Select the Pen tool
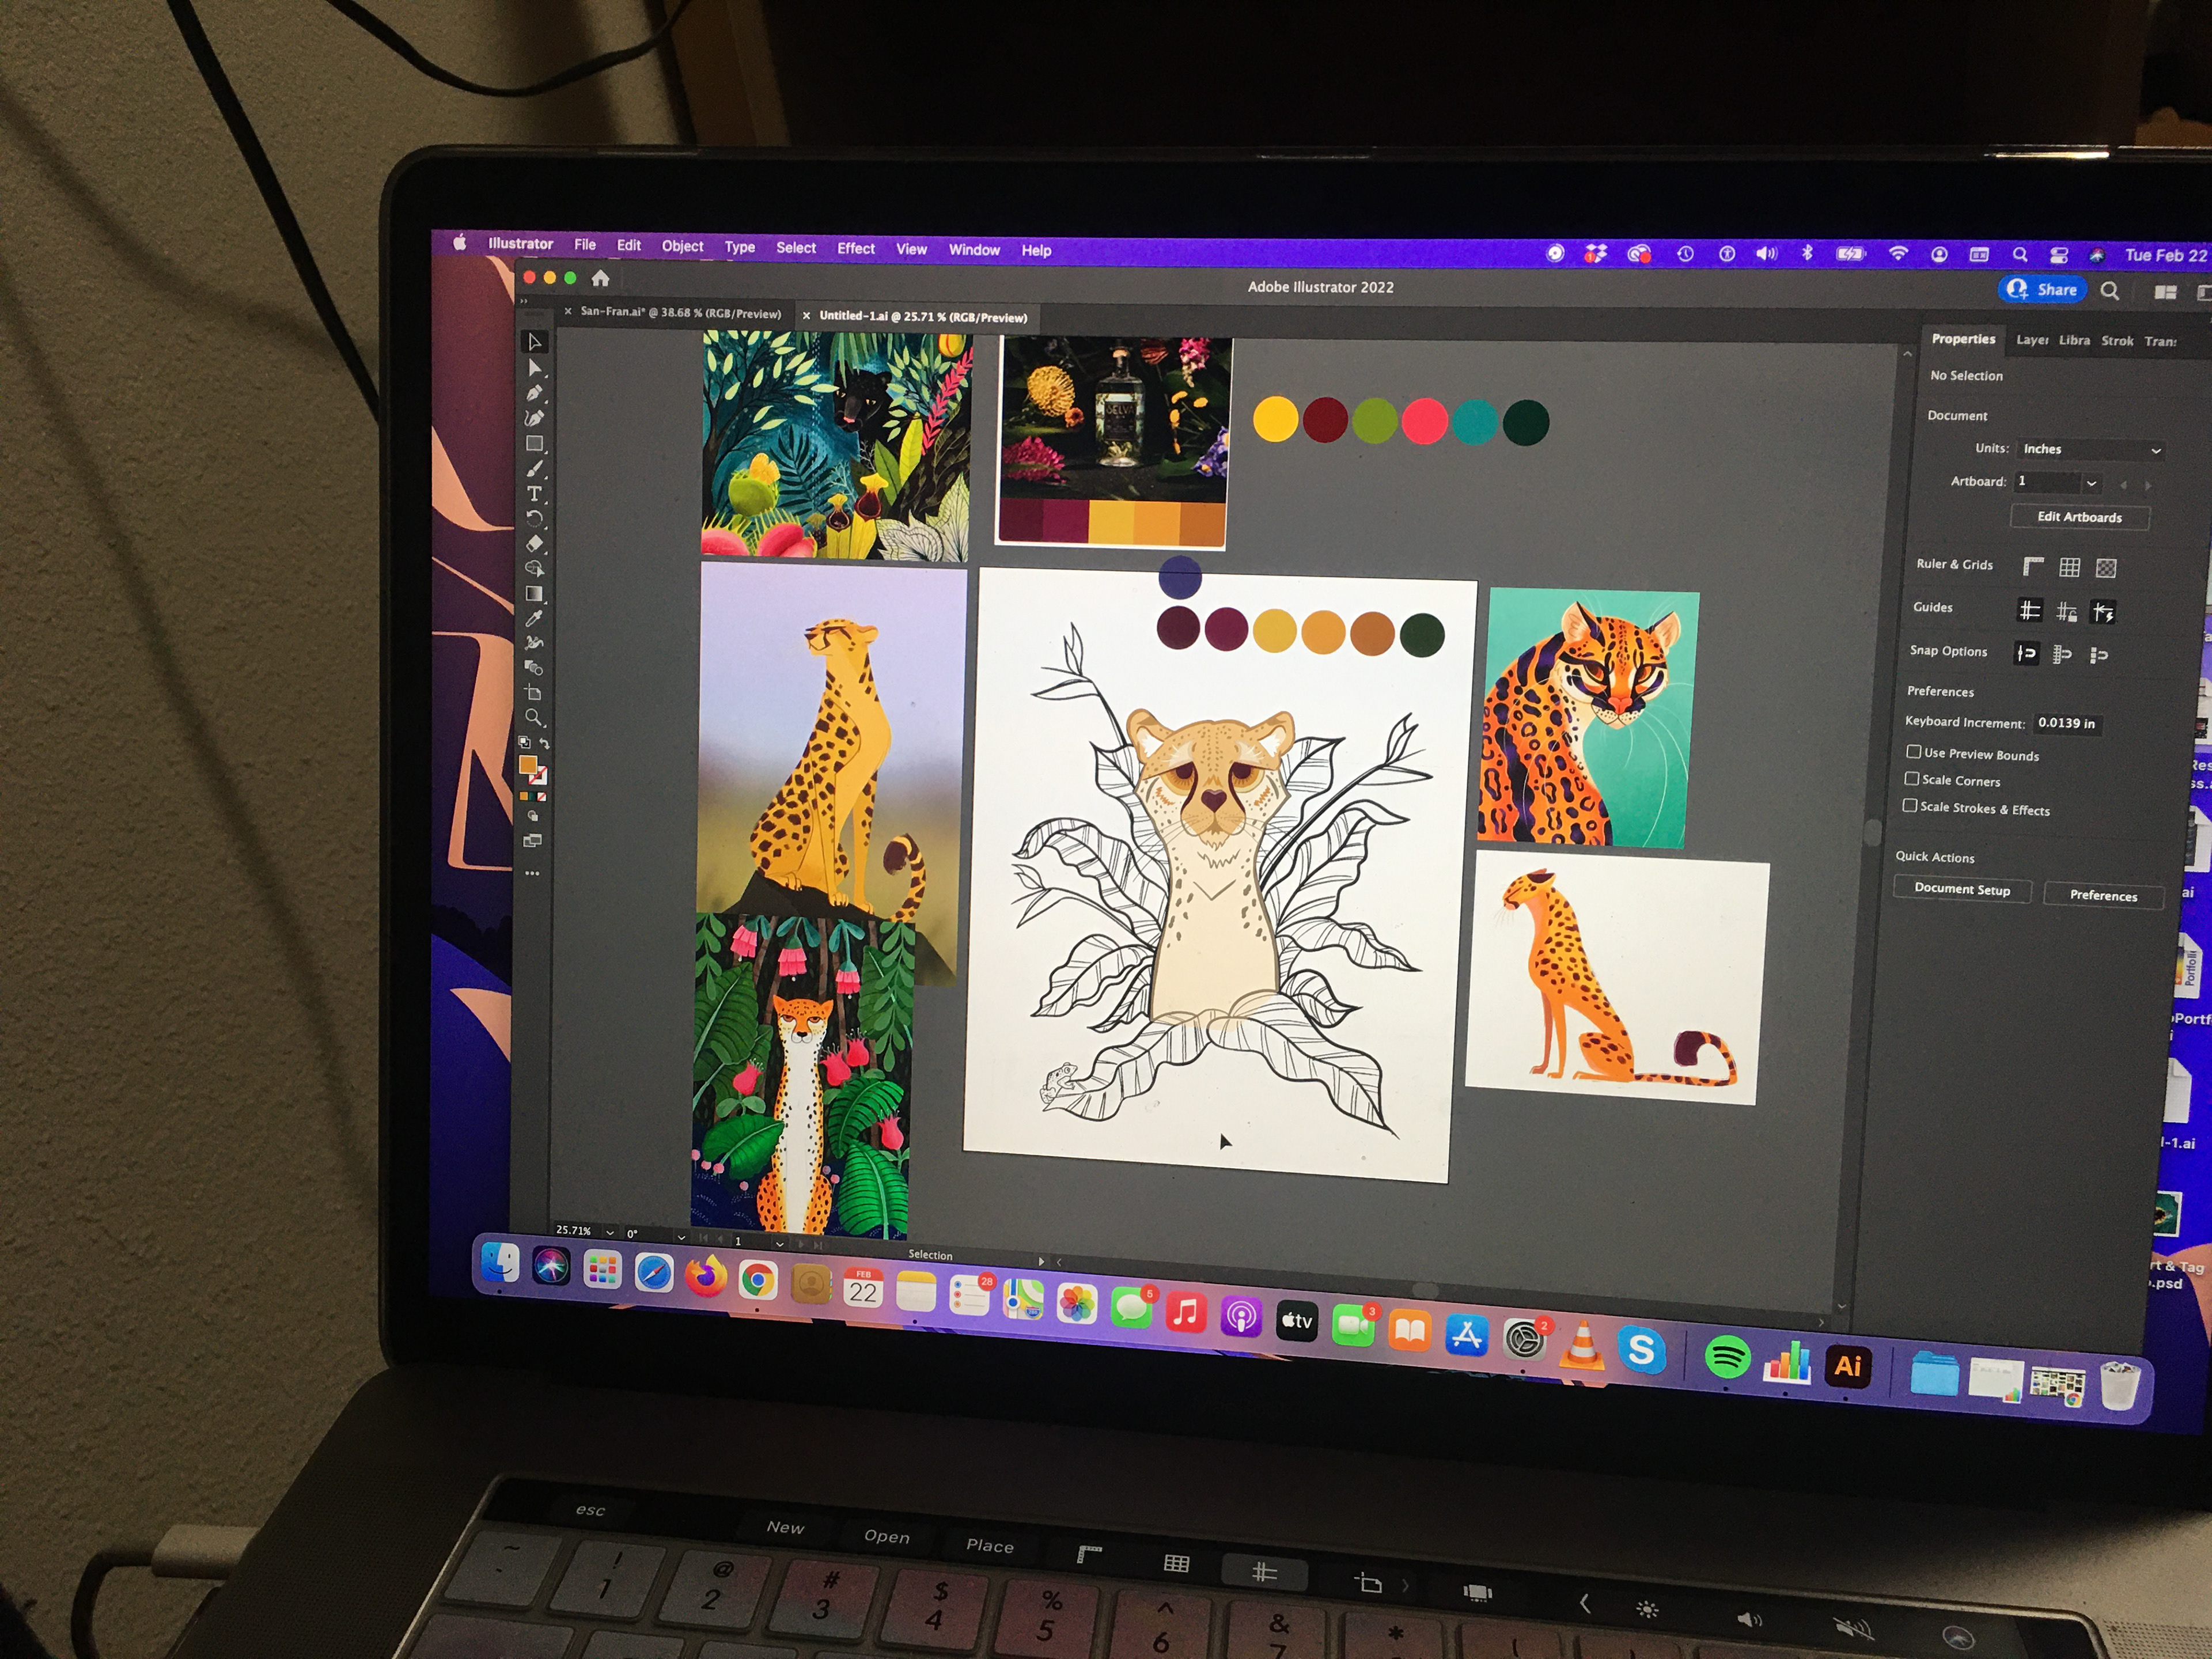The width and height of the screenshot is (2212, 1659). coord(535,393)
